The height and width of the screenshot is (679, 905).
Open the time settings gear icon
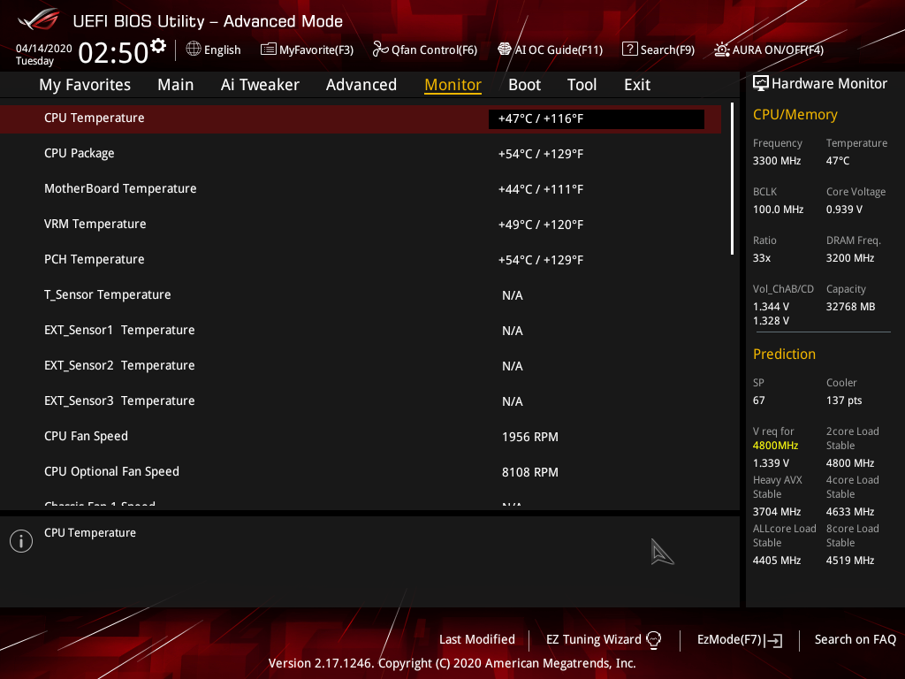(x=158, y=45)
